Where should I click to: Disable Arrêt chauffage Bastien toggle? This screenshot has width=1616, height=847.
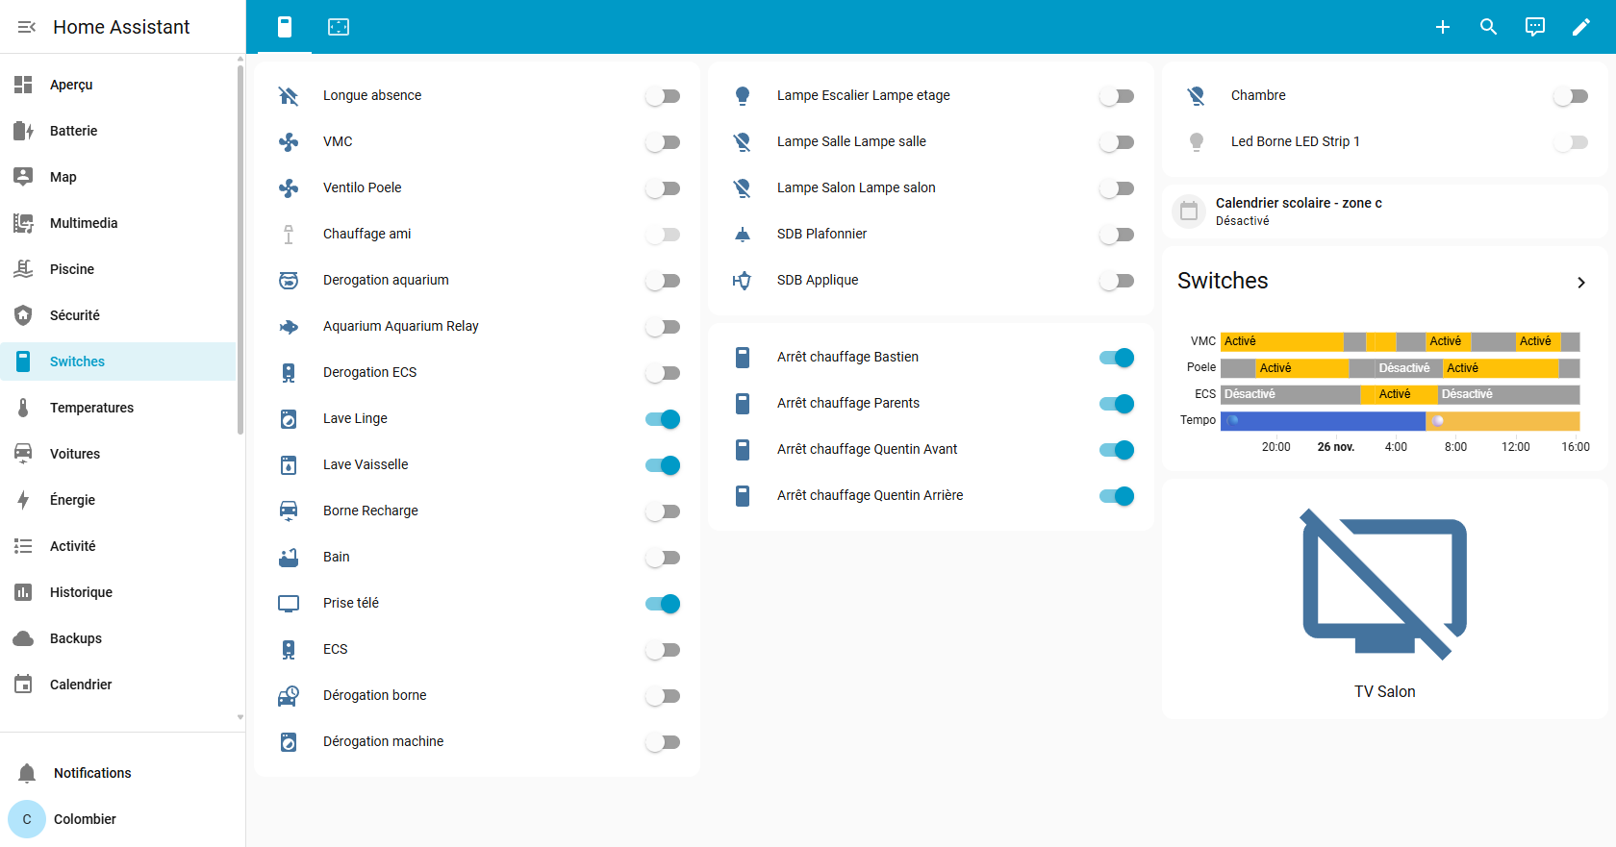(x=1117, y=358)
